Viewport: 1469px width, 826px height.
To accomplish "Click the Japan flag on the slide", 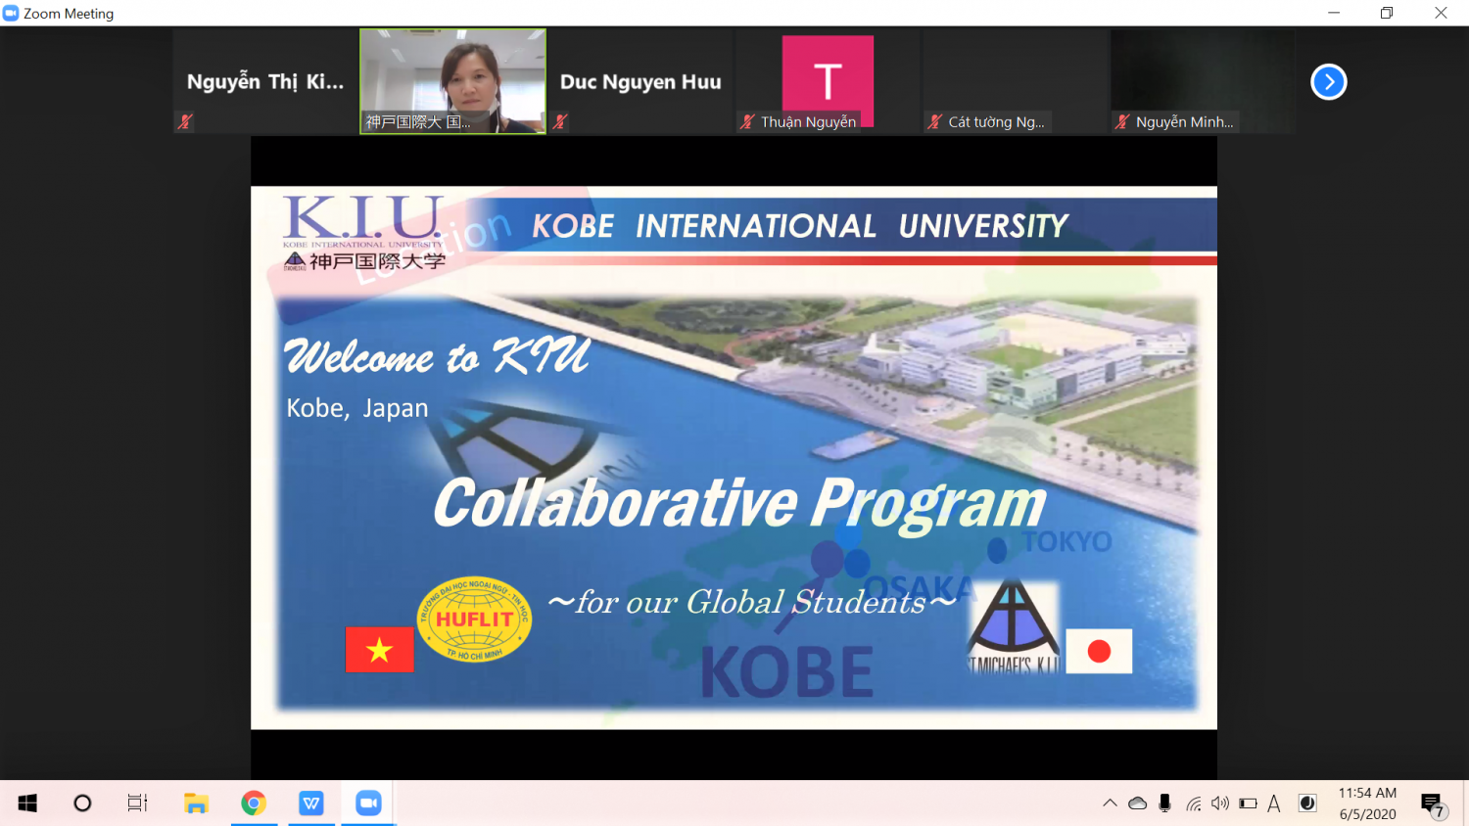I will coord(1099,651).
